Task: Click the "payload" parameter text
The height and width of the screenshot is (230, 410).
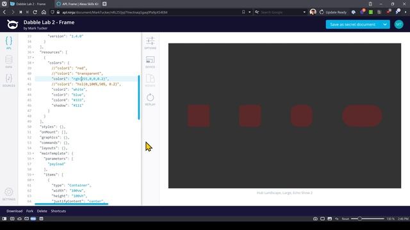Action: click(x=56, y=164)
